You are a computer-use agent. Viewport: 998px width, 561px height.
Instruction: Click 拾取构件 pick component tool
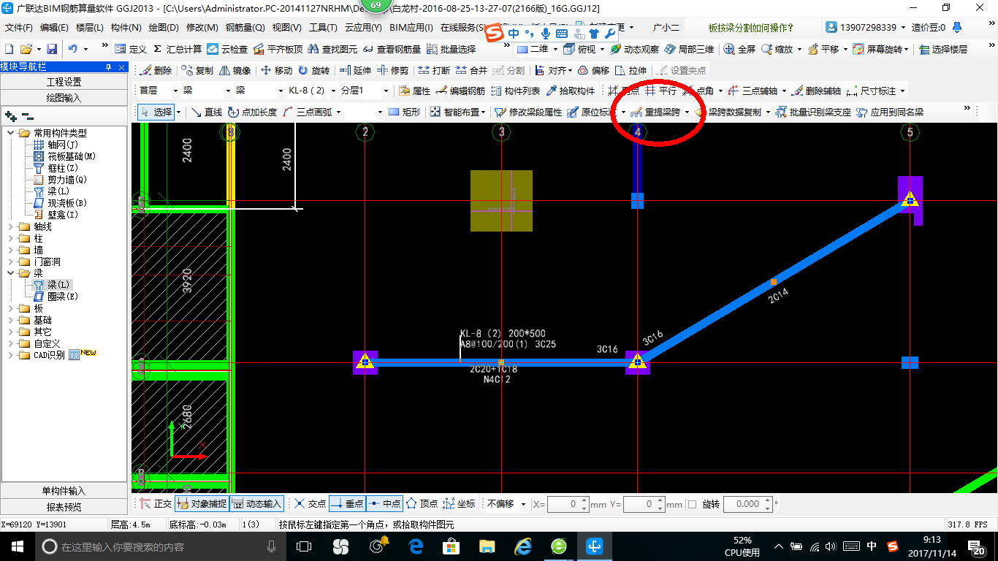[571, 91]
